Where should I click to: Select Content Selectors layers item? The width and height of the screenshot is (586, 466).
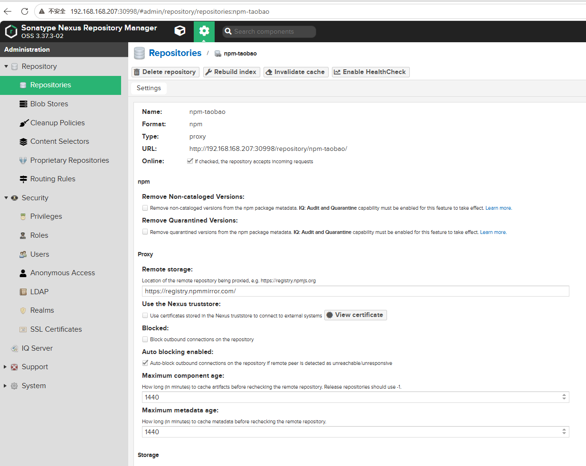point(60,141)
